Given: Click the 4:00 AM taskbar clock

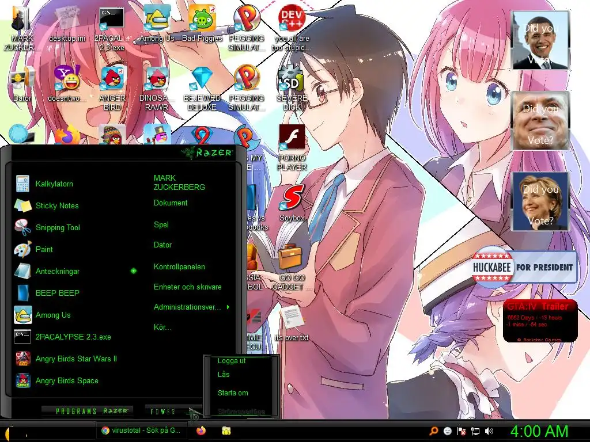Looking at the screenshot, I should [539, 431].
